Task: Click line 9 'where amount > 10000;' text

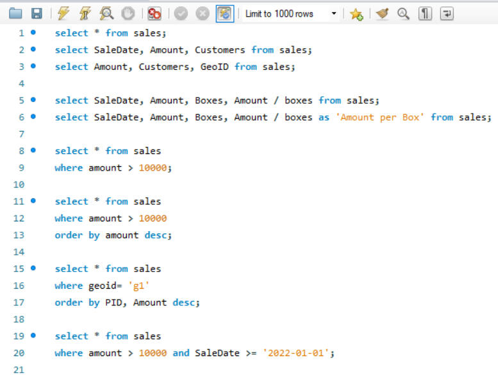Action: coord(113,168)
